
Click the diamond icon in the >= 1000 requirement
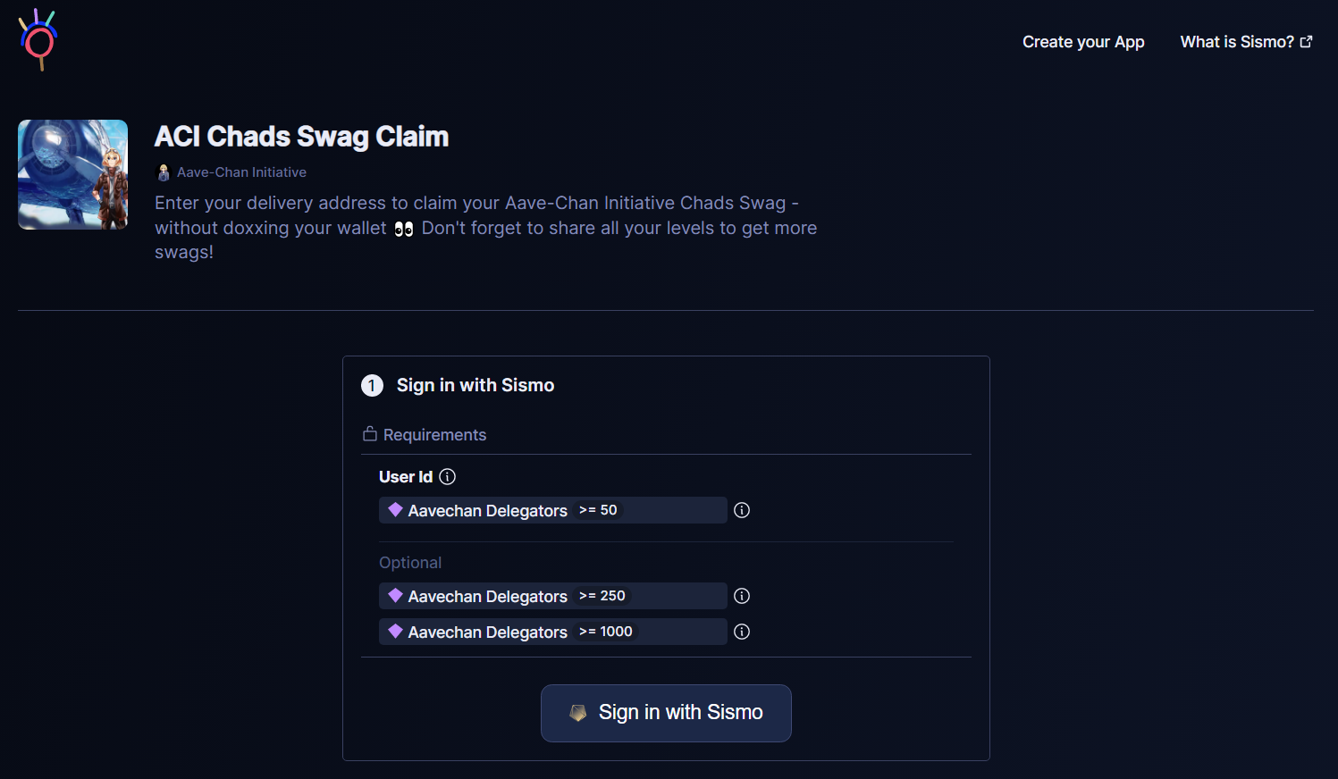pos(395,631)
